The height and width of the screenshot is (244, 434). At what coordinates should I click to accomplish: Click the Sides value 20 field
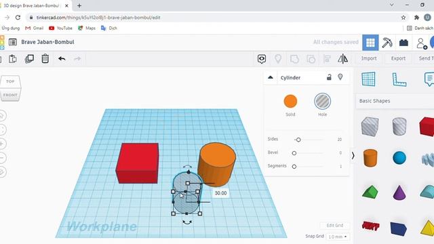tap(339, 140)
